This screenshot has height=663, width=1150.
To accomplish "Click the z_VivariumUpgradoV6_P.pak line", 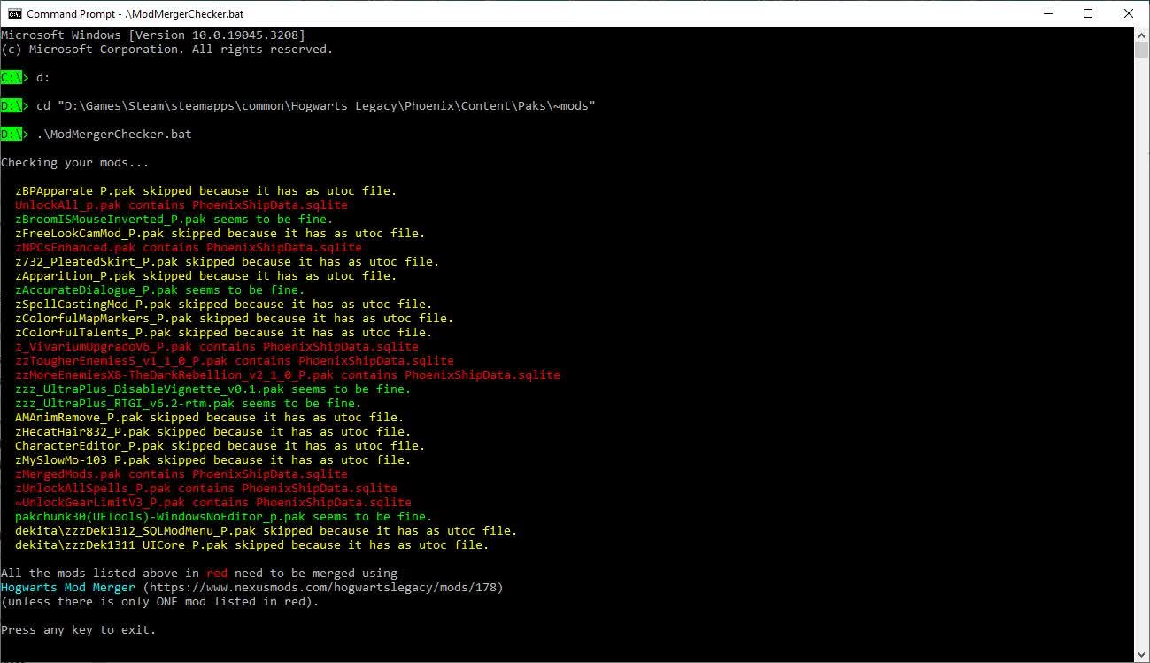I will click(x=217, y=347).
